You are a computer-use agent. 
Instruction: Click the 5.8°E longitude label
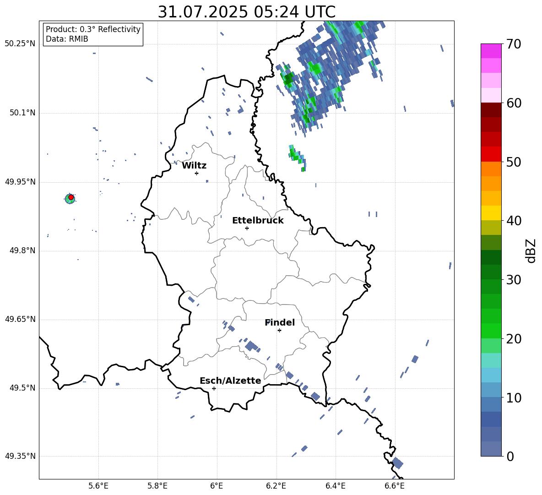point(157,486)
